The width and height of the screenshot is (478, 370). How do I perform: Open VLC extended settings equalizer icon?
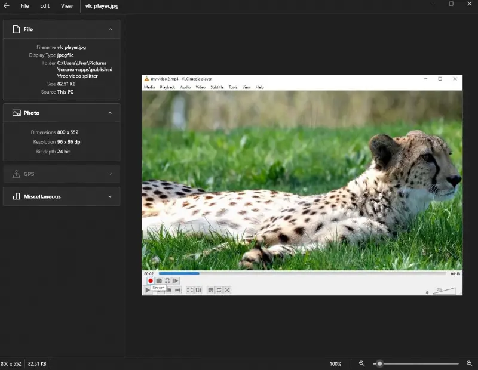198,290
